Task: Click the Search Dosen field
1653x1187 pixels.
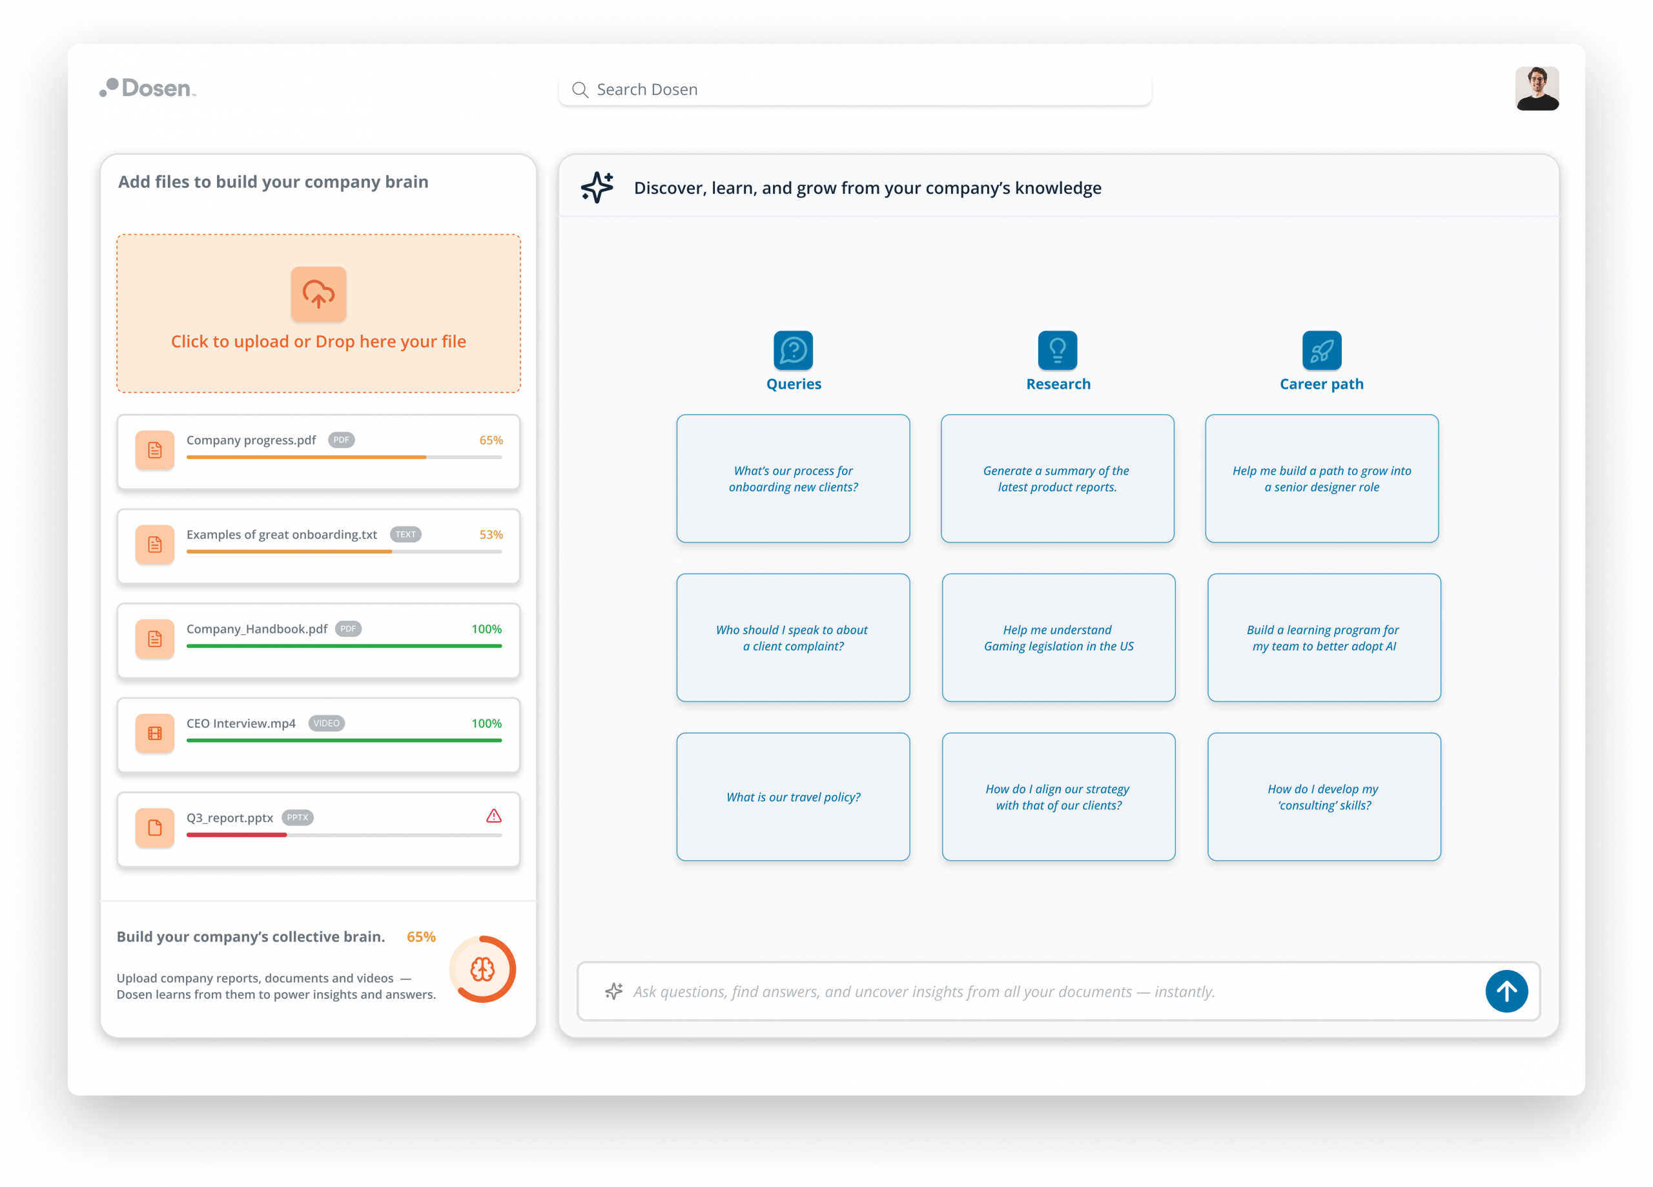Action: (x=854, y=90)
